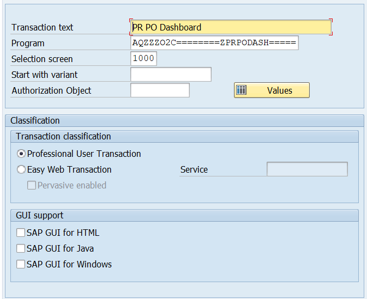Screen dimensions: 367x299
Task: Click the Start with variant field
Action: [x=171, y=74]
